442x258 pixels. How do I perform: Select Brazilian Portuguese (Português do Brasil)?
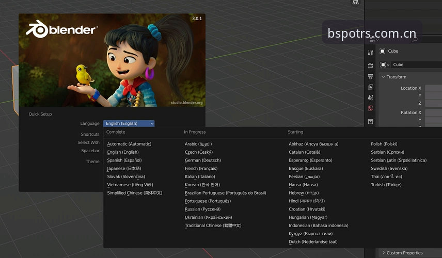point(225,193)
